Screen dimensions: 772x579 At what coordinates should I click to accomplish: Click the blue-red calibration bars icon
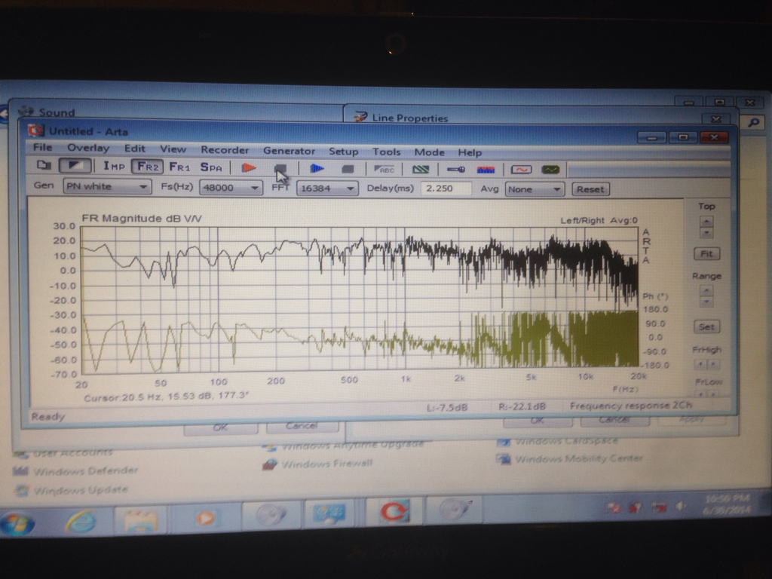(x=486, y=170)
